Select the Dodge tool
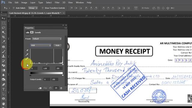 click(x=3, y=79)
